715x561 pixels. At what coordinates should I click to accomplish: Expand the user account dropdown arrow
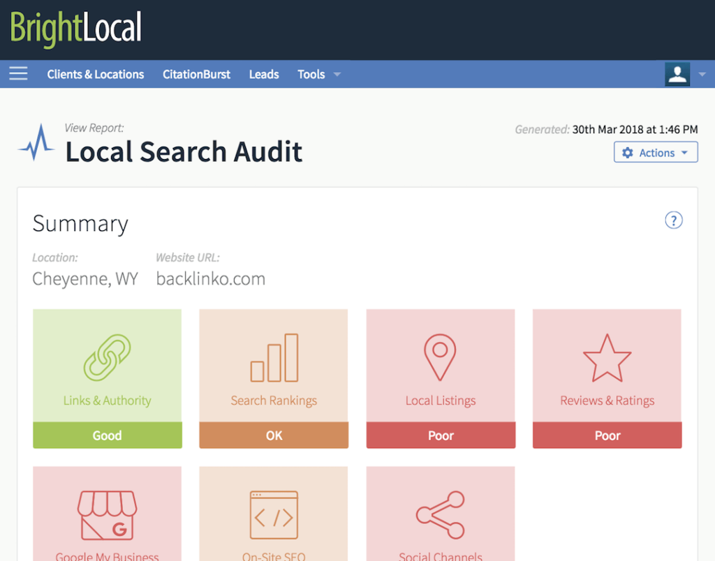click(702, 74)
